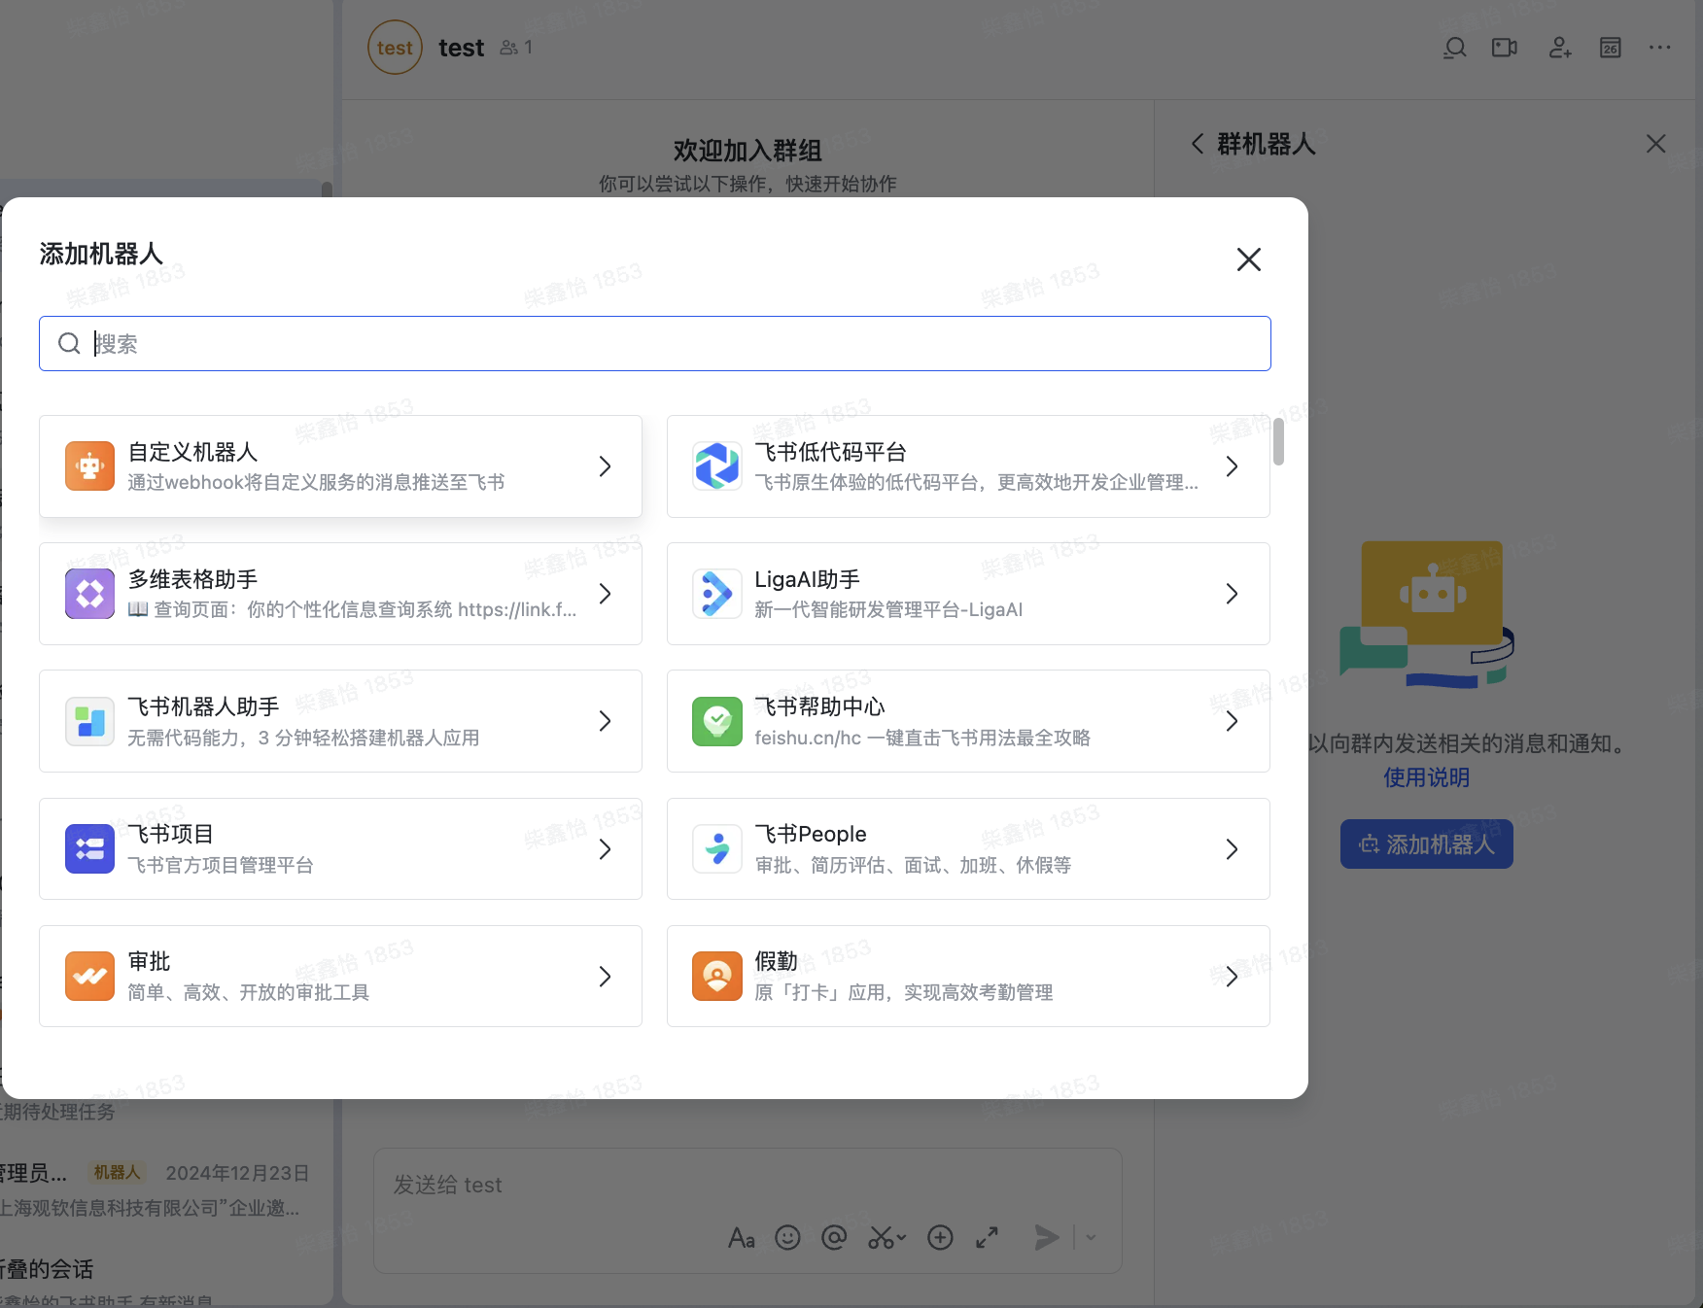Expand the 飞书People entry chevron
This screenshot has width=1703, height=1308.
1232,849
